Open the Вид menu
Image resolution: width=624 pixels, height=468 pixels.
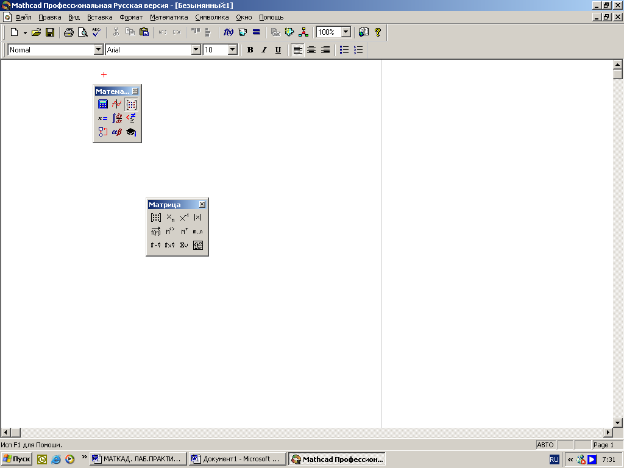[x=74, y=17]
